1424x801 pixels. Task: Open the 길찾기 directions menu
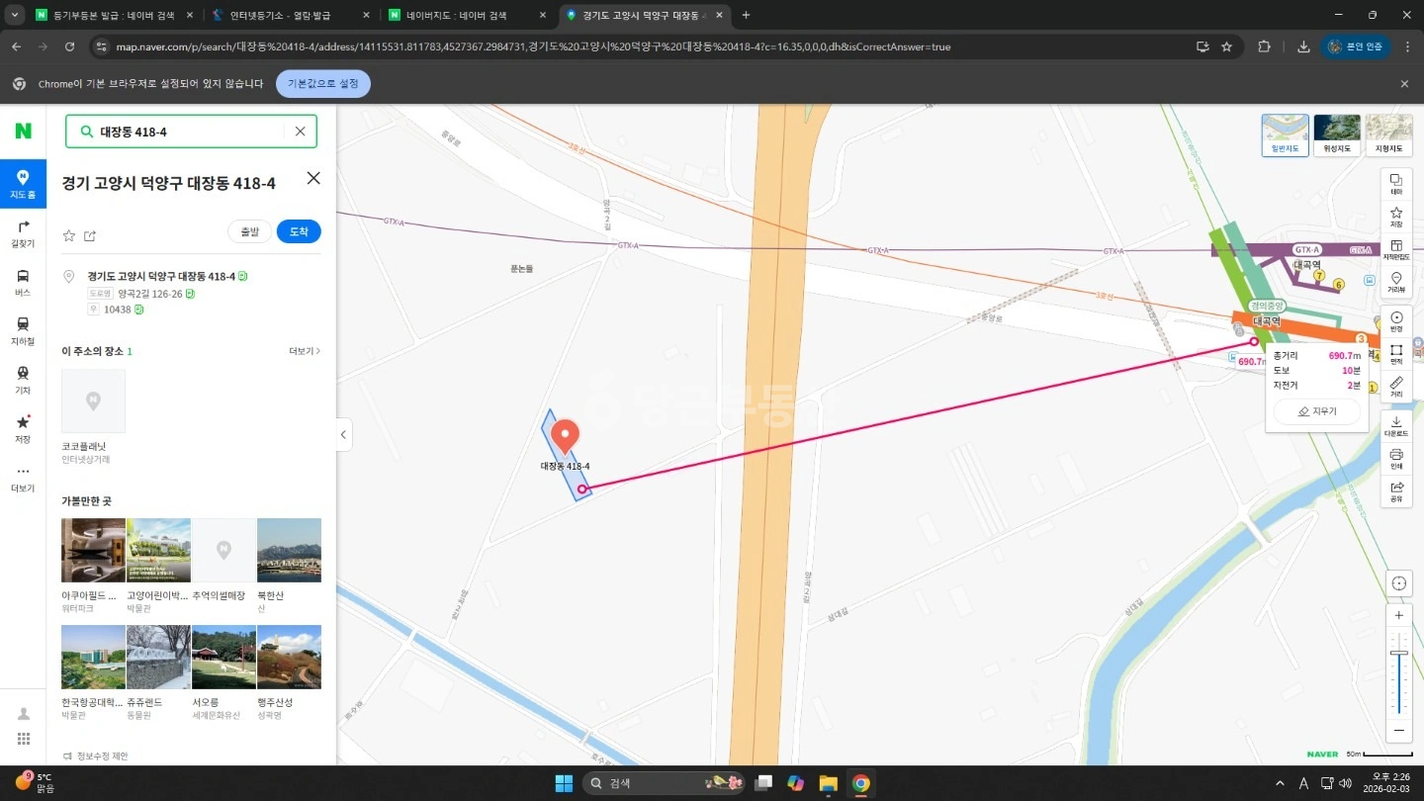pyautogui.click(x=23, y=233)
